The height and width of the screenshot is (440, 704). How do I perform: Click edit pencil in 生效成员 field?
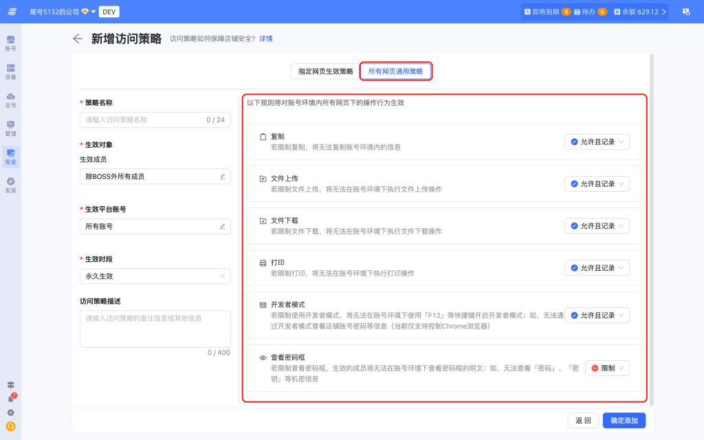222,177
